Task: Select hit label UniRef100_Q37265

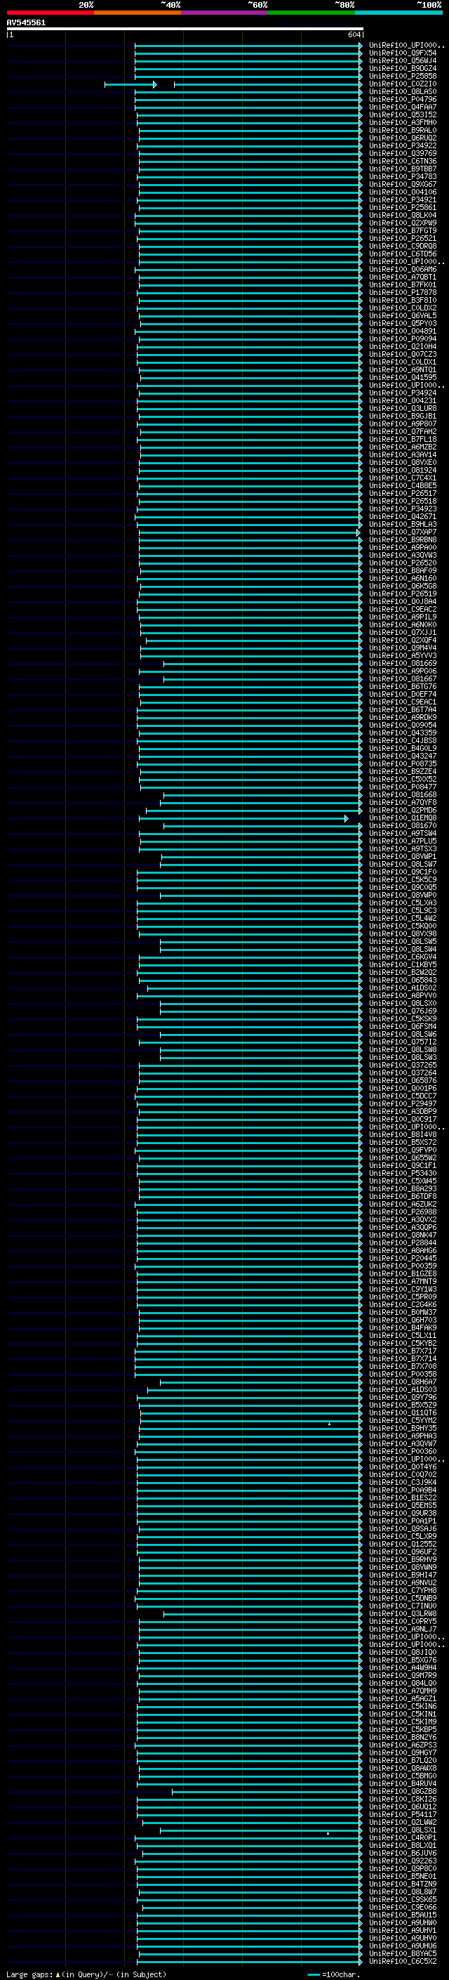Action: [x=402, y=1065]
